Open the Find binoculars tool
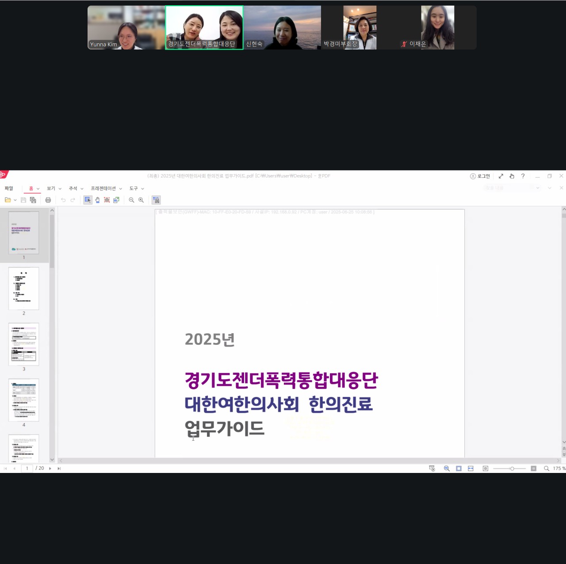 [x=156, y=200]
